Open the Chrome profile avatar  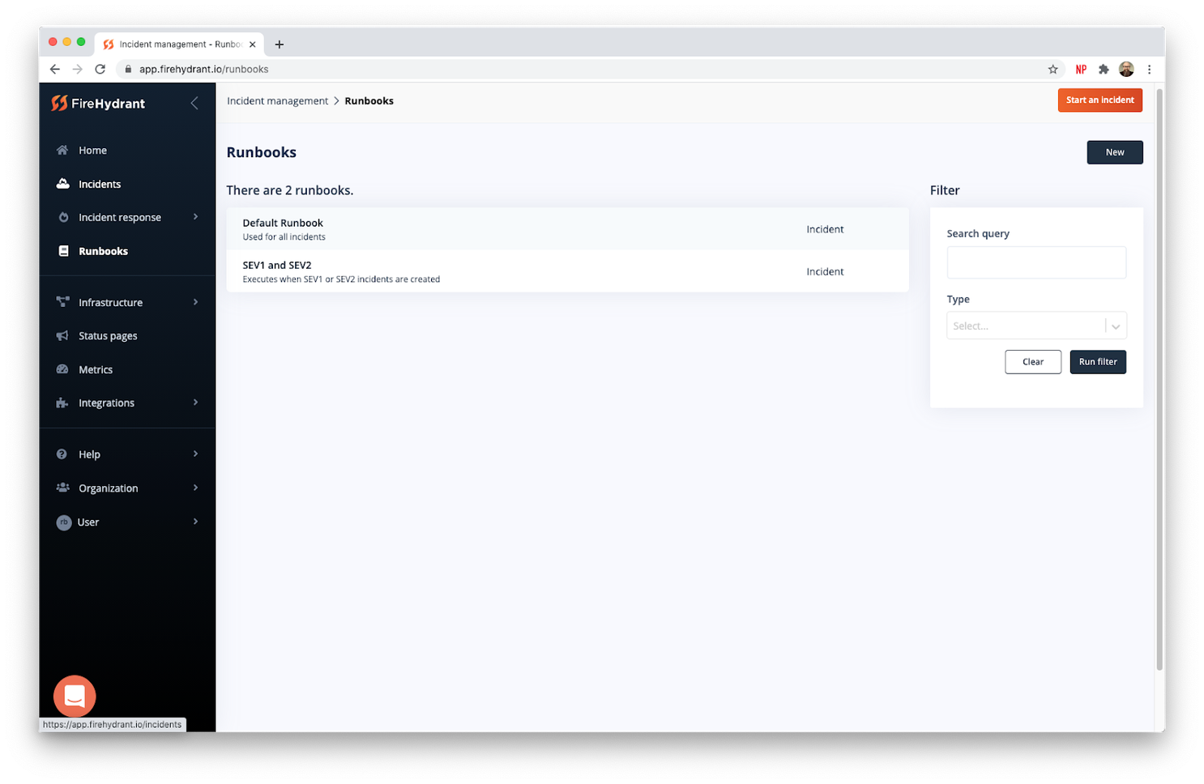click(x=1126, y=70)
